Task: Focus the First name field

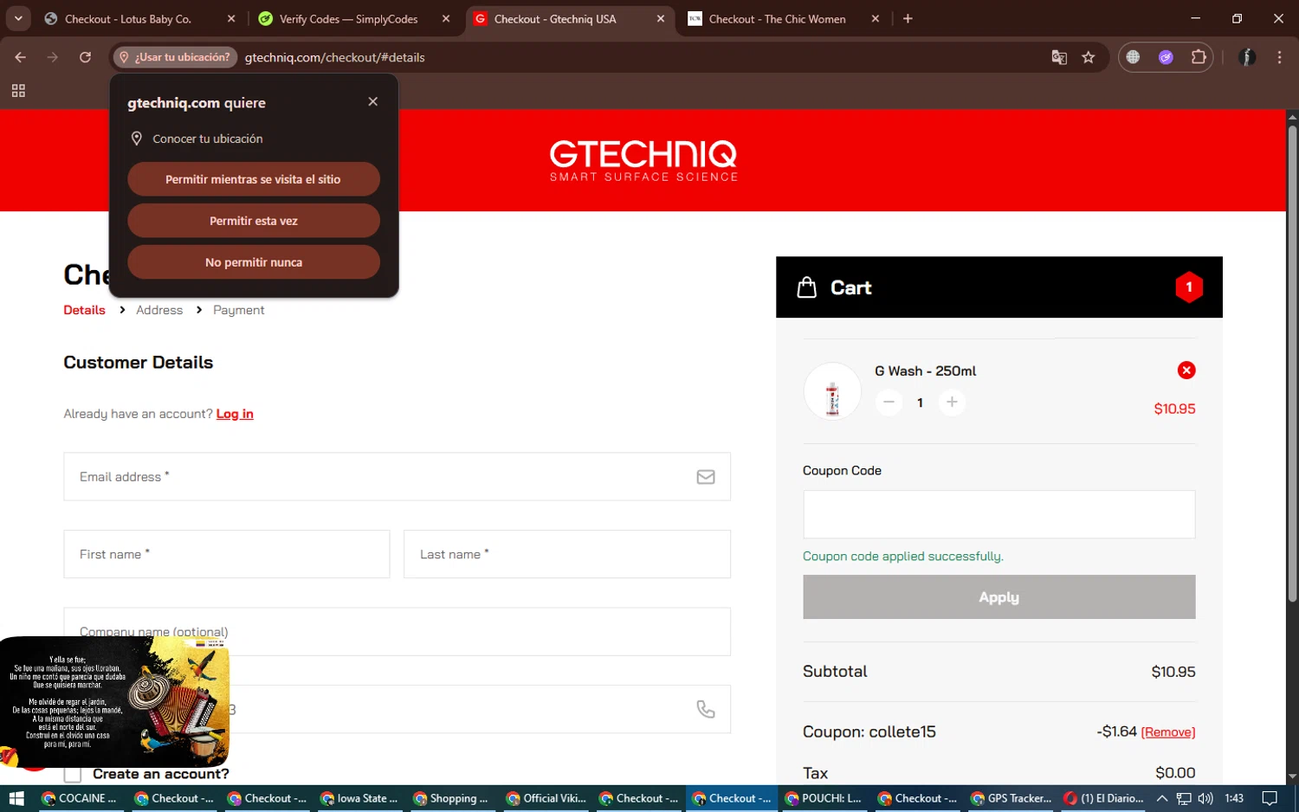Action: click(226, 554)
